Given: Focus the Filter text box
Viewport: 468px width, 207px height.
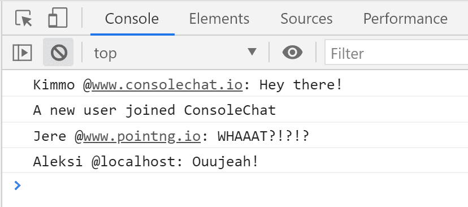Looking at the screenshot, I should (396, 53).
